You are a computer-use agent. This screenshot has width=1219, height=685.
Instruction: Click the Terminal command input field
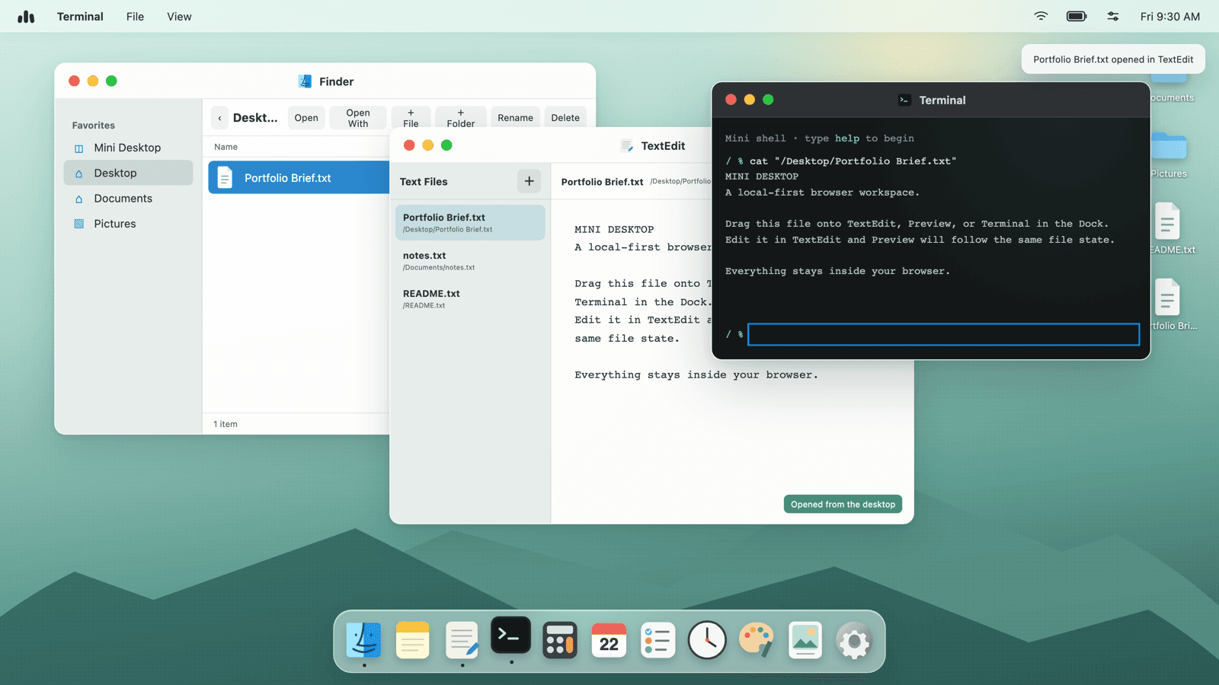(943, 334)
